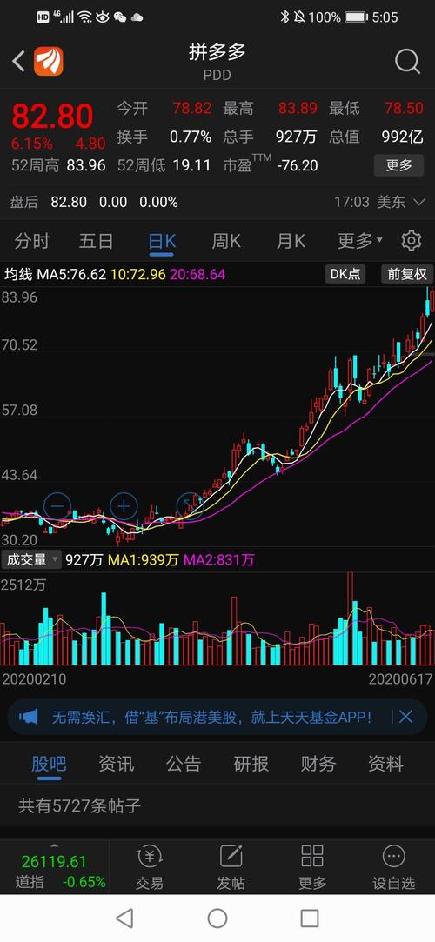
Task: Tap 共有5727条帖子 post count
Action: (x=79, y=805)
